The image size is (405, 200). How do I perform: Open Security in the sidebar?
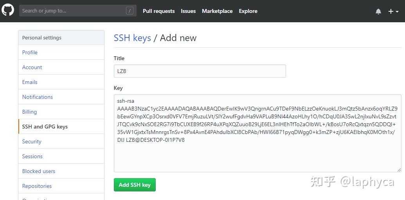pyautogui.click(x=32, y=141)
